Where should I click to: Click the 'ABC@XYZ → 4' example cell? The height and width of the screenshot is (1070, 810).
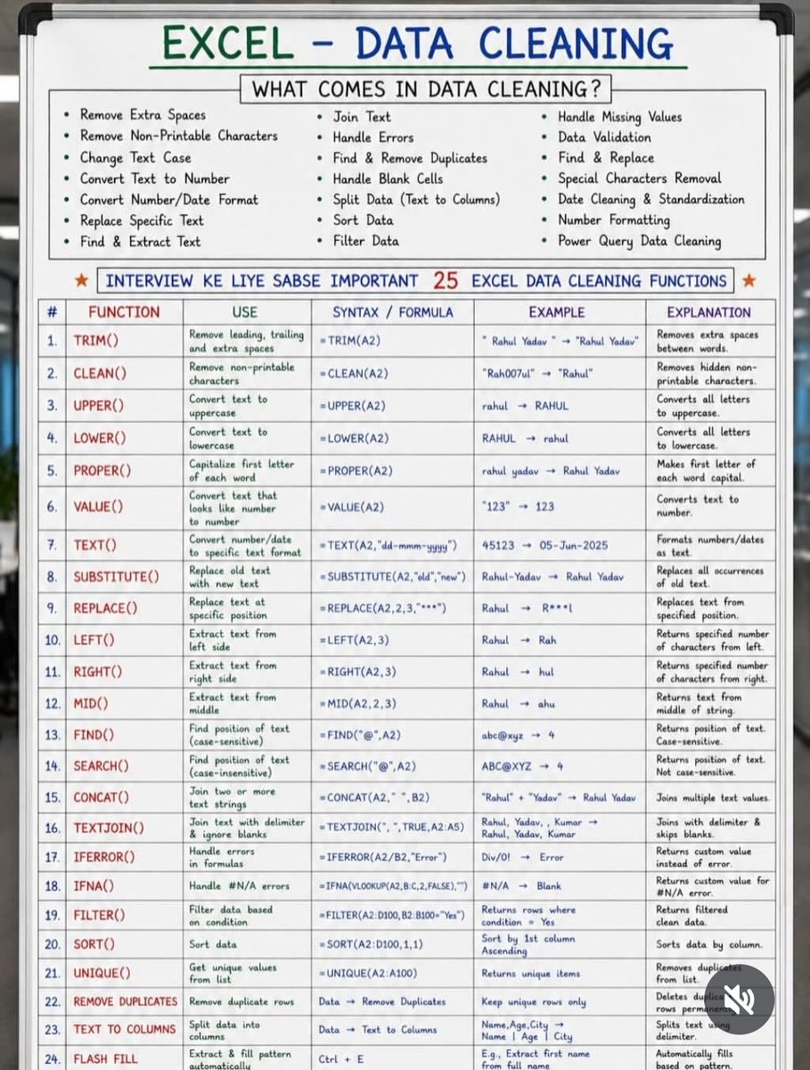tap(560, 766)
